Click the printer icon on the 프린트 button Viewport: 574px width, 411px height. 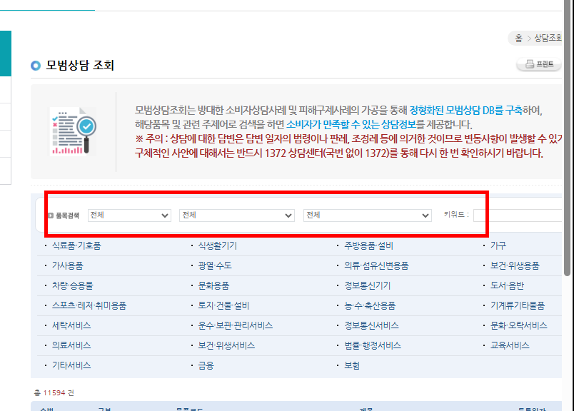(x=529, y=64)
